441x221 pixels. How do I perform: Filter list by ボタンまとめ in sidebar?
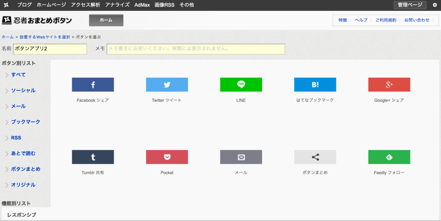pos(25,169)
